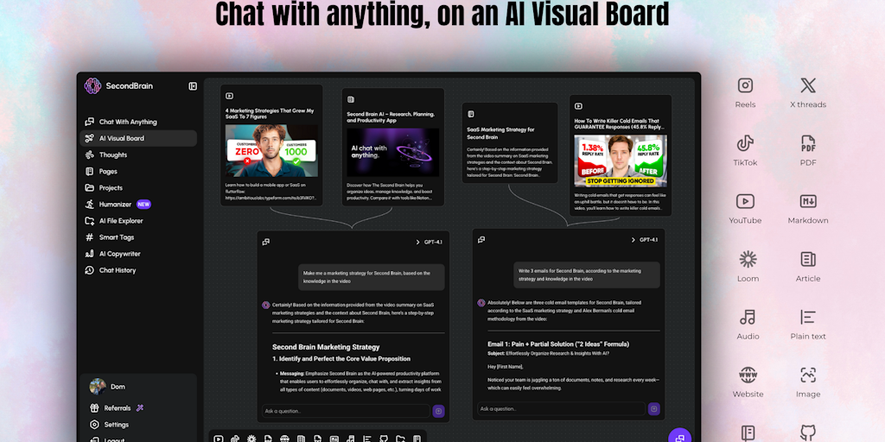Open the Second Brain AI app card thumbnail
The width and height of the screenshot is (885, 442).
pos(393,152)
